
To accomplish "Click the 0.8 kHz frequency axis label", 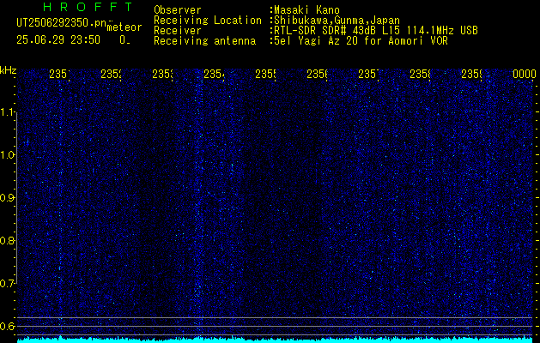I will [7, 240].
